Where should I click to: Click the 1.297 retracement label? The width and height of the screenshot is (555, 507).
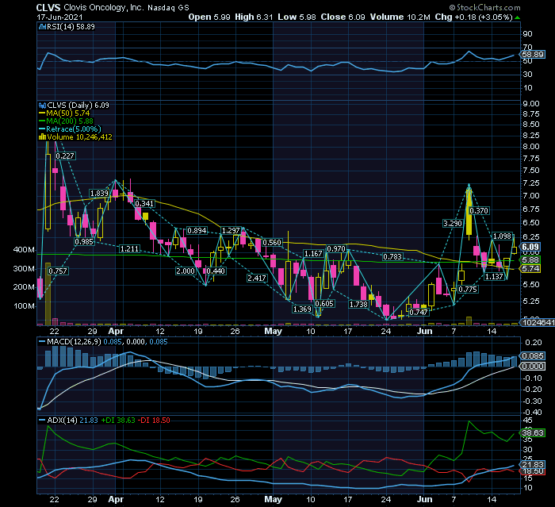point(231,231)
